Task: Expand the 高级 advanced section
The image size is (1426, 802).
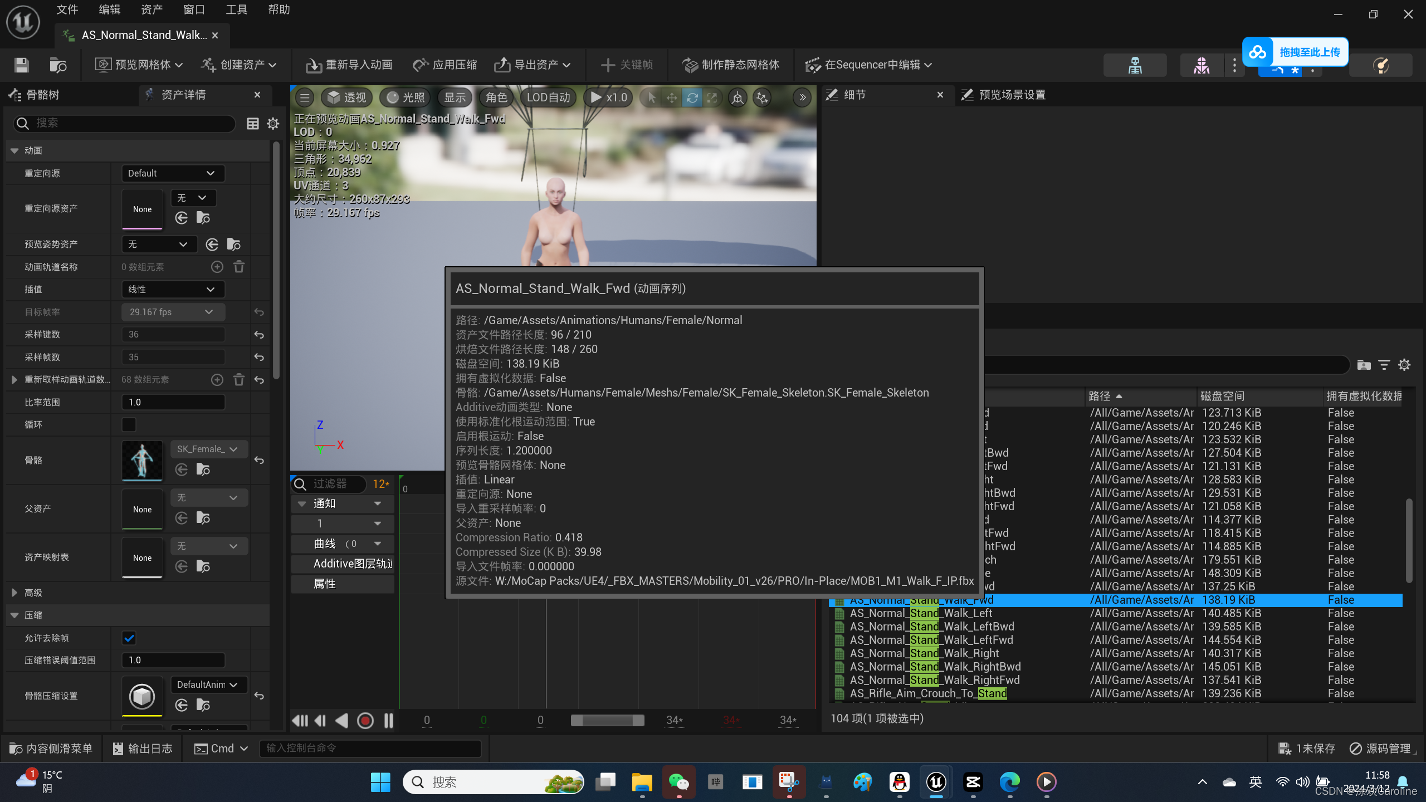Action: point(14,593)
